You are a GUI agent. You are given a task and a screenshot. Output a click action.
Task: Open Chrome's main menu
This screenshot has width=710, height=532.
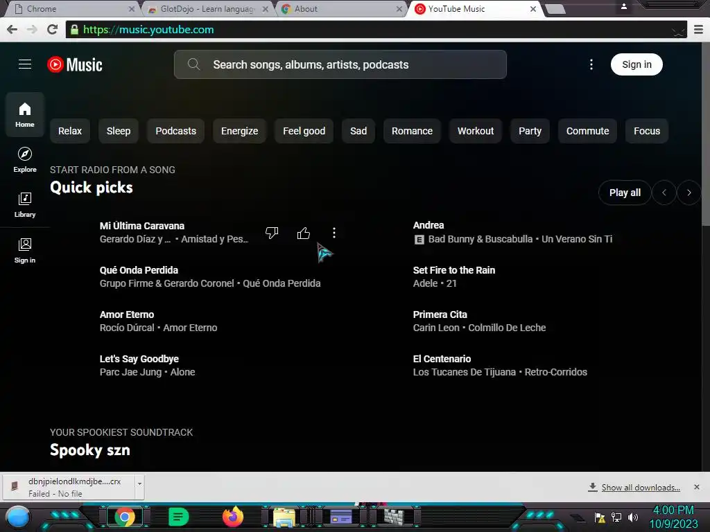[x=699, y=29]
